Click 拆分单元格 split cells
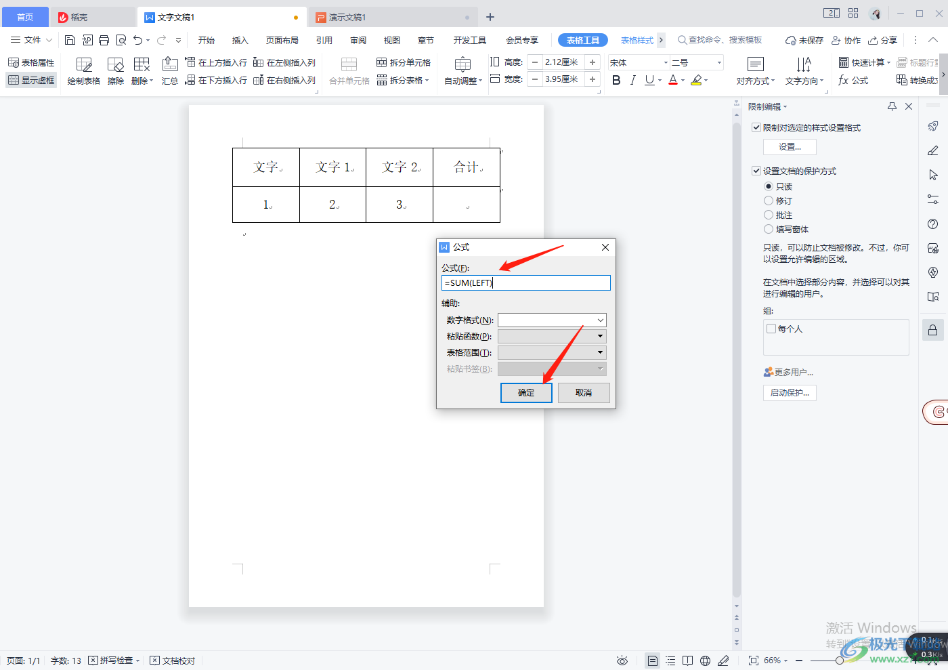The width and height of the screenshot is (948, 670). pyautogui.click(x=404, y=62)
